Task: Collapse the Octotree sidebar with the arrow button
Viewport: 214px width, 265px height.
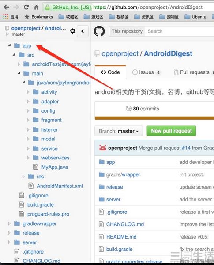Action: click(x=83, y=31)
